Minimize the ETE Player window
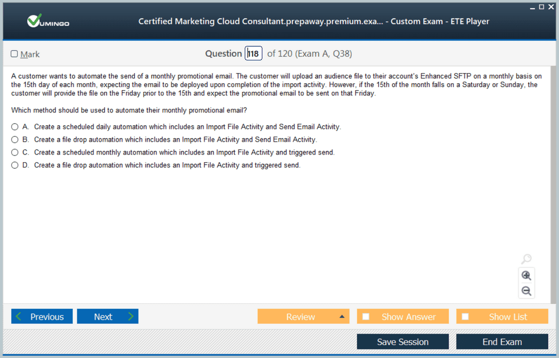The width and height of the screenshot is (559, 358). tap(532, 7)
